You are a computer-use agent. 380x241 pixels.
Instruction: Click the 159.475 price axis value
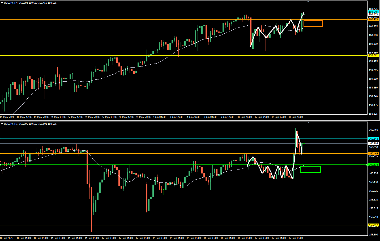coord(373,61)
